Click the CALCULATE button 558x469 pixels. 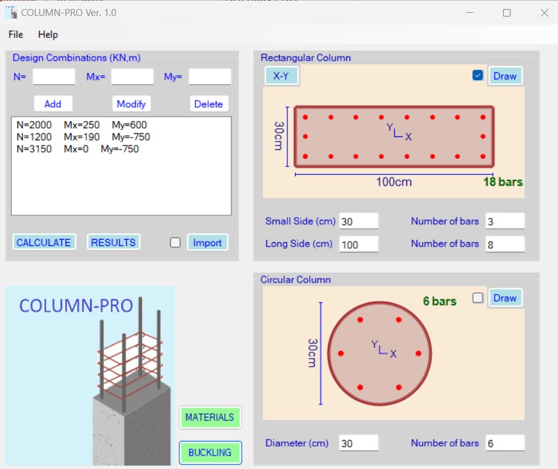point(44,242)
